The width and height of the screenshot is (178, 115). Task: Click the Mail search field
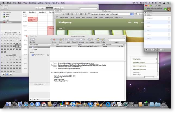point(116,40)
